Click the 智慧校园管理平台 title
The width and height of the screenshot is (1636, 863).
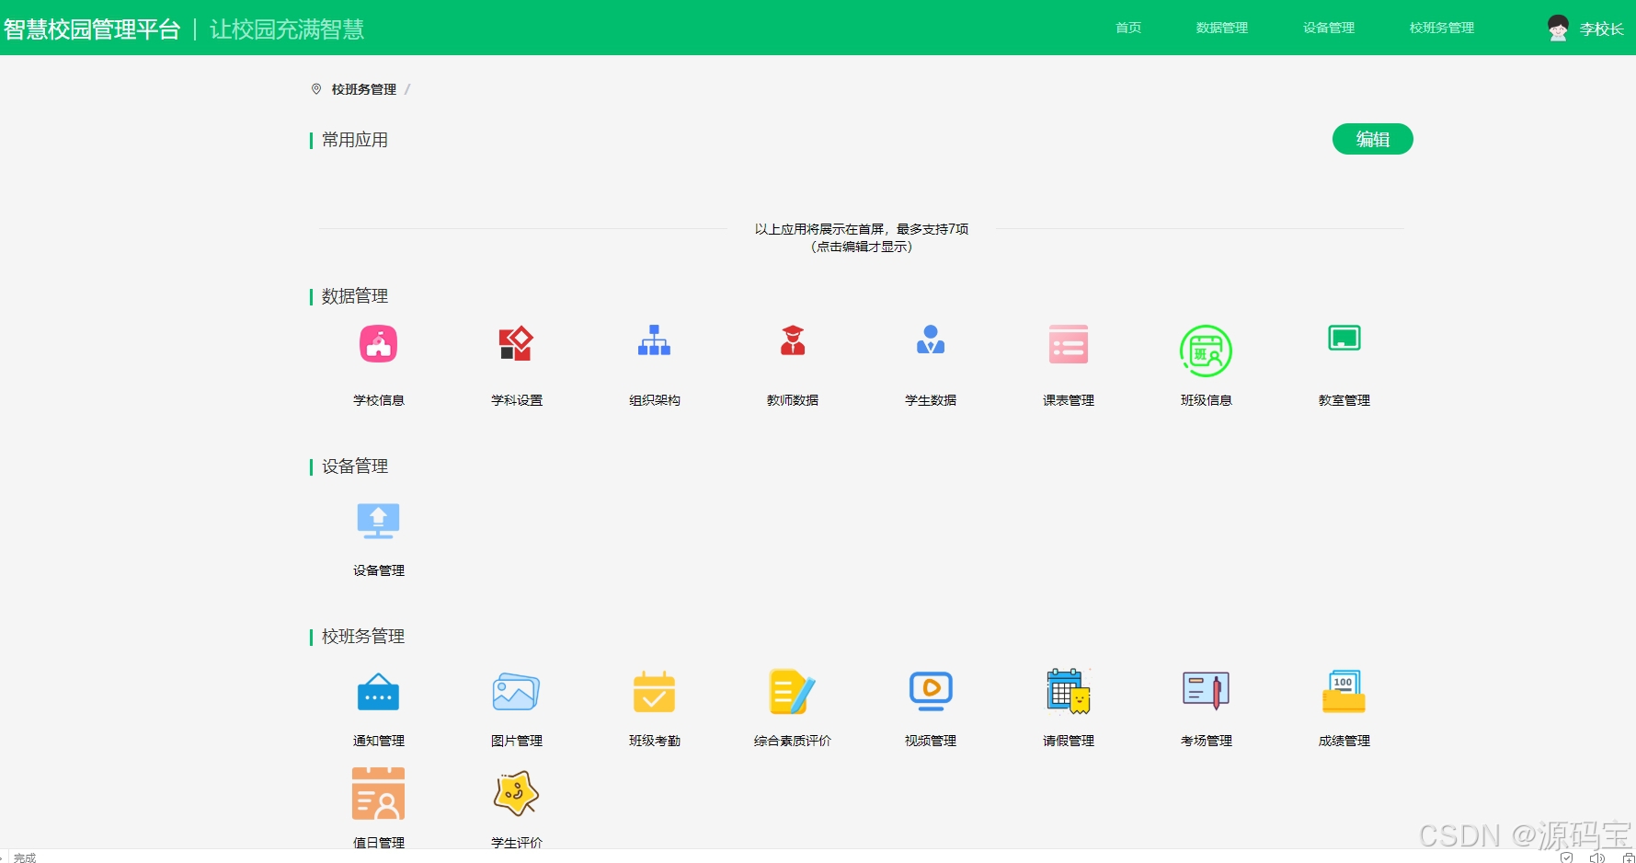pos(92,29)
